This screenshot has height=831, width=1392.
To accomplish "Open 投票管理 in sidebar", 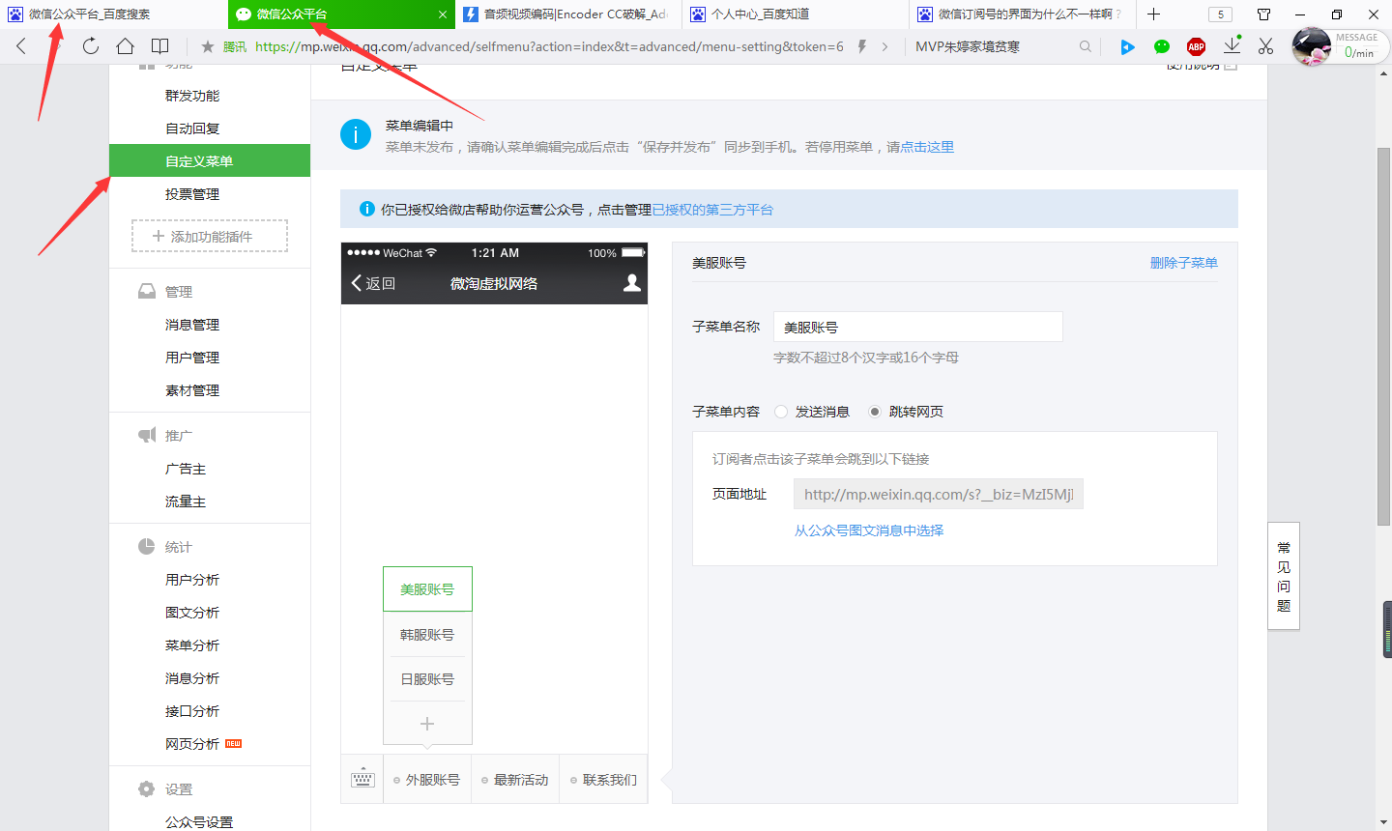I will (192, 194).
